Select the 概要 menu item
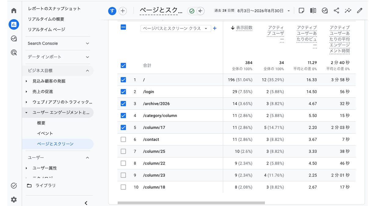 [x=41, y=123]
